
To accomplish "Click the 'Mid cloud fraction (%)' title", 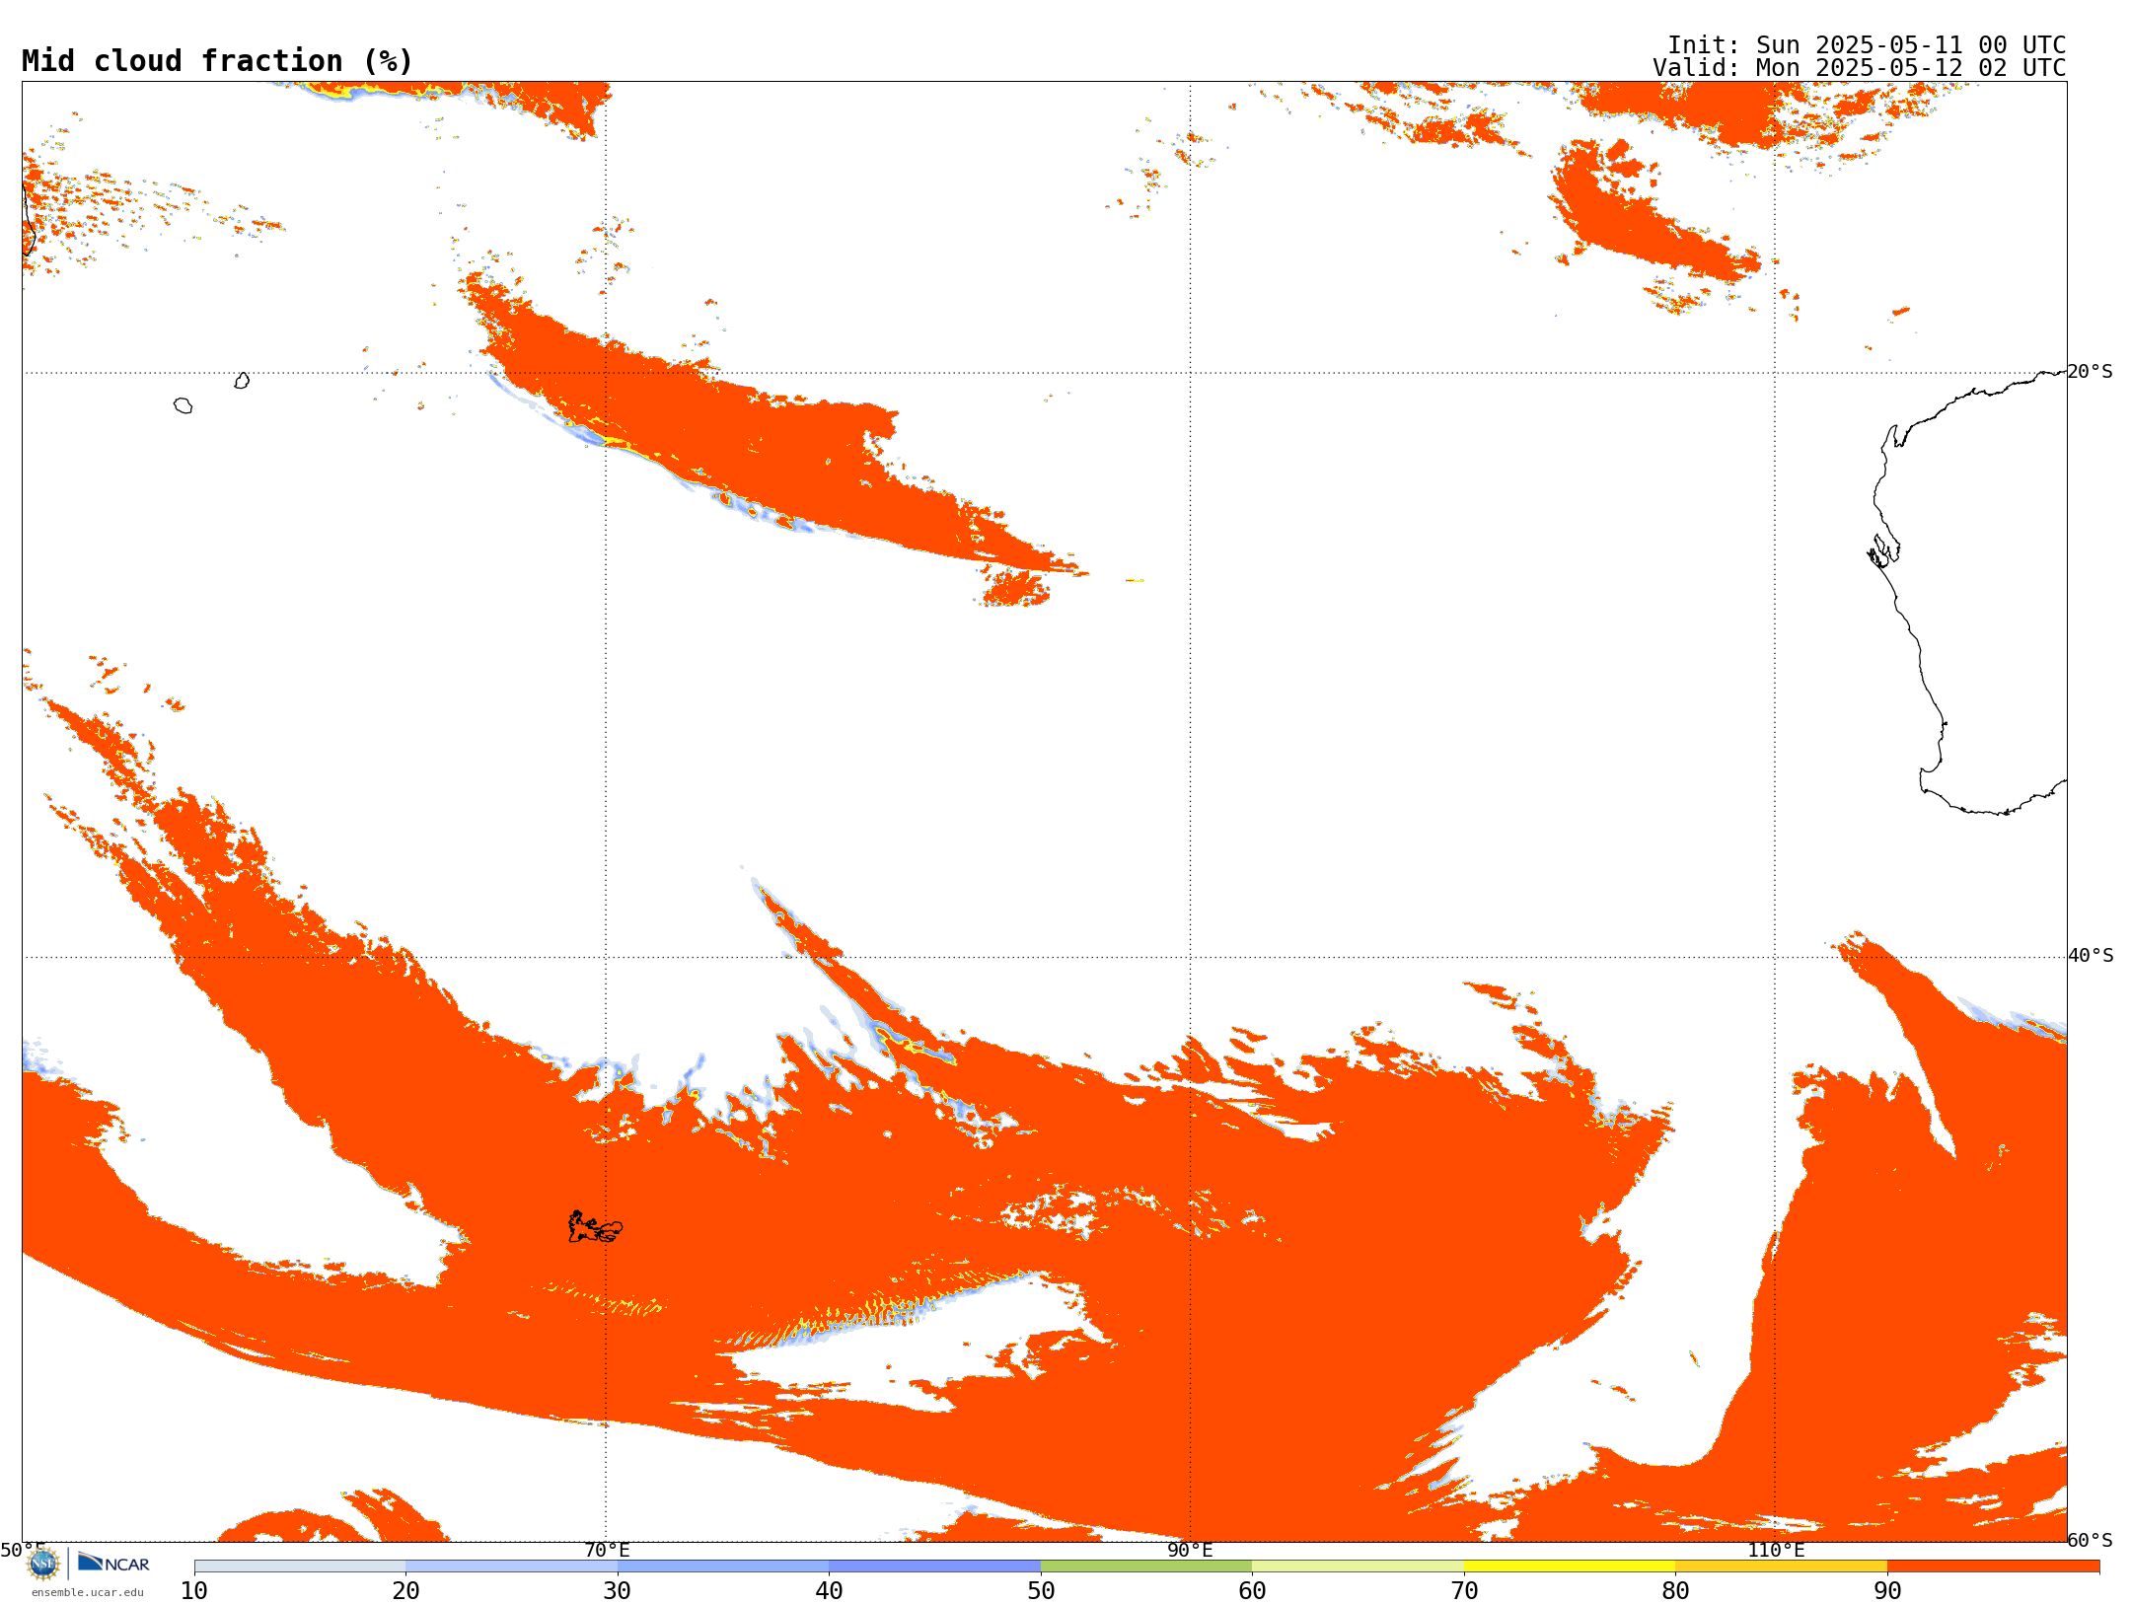I will click(x=217, y=61).
